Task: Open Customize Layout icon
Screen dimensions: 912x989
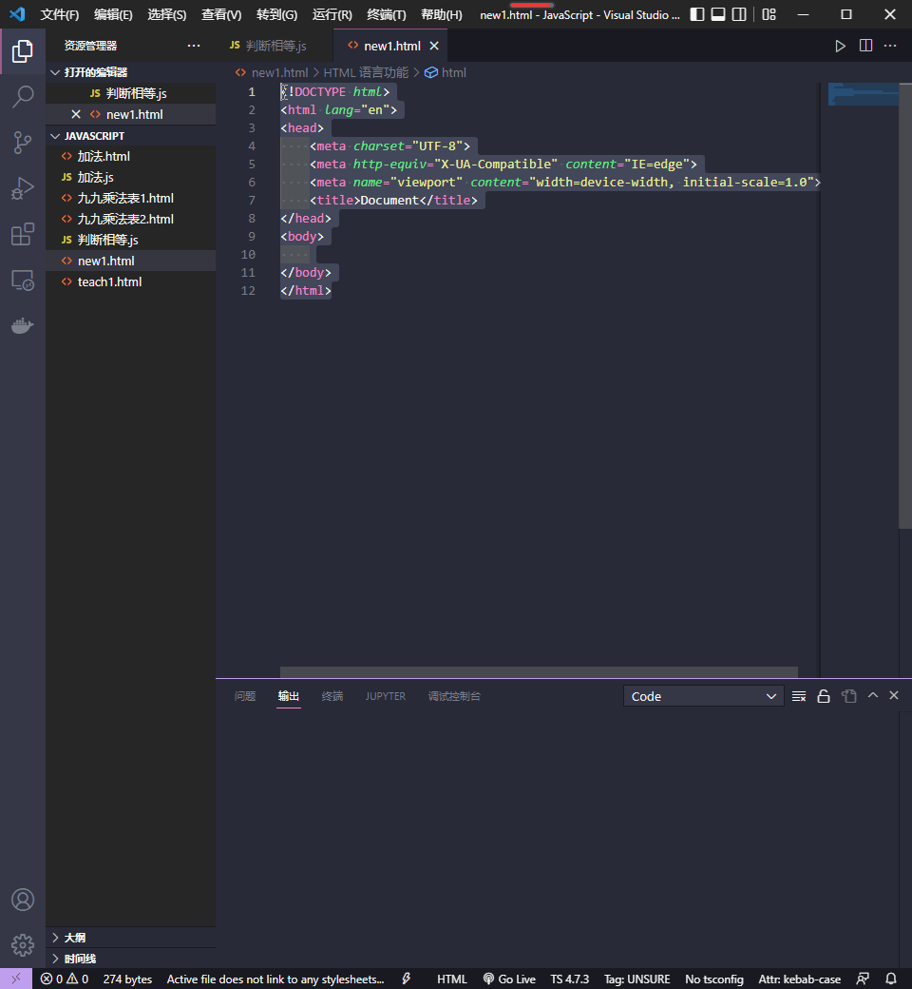Action: tap(769, 14)
